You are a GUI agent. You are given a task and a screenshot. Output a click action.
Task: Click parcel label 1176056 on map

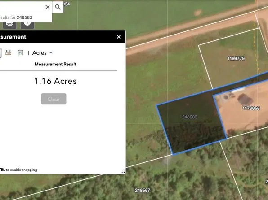251,108
